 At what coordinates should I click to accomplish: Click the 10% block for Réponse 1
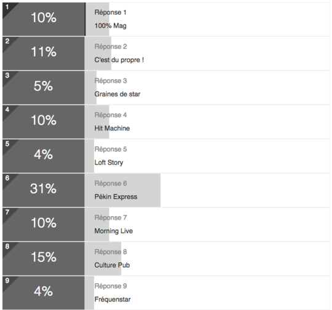click(44, 19)
